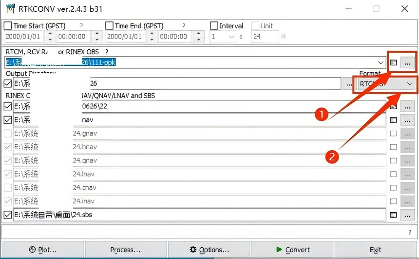This screenshot has height=259, width=419.
Task: Click the view icon in the 24.hnav row
Action: click(393, 147)
